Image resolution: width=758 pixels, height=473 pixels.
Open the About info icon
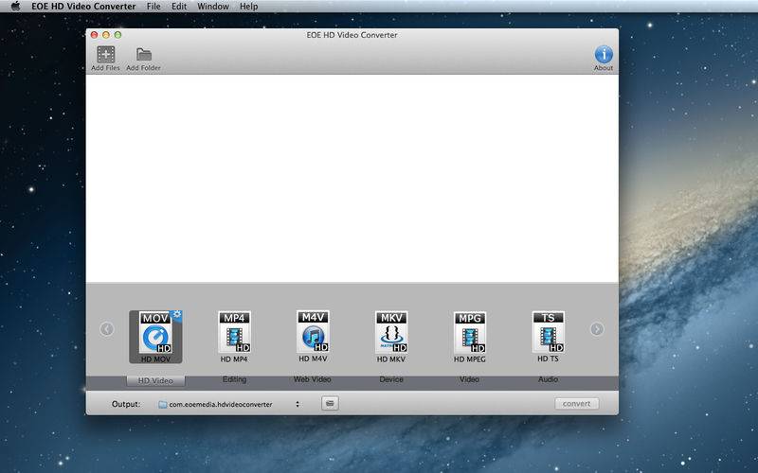(604, 55)
